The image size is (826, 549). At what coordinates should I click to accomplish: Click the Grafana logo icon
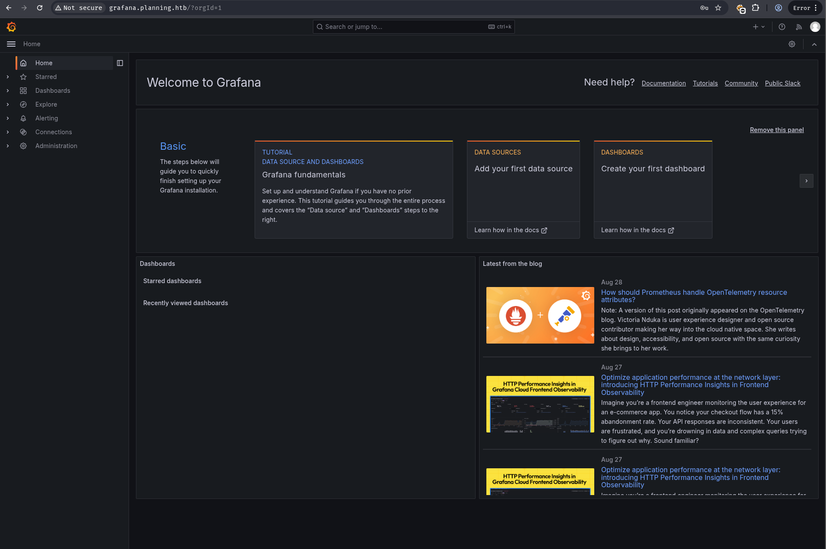(12, 27)
